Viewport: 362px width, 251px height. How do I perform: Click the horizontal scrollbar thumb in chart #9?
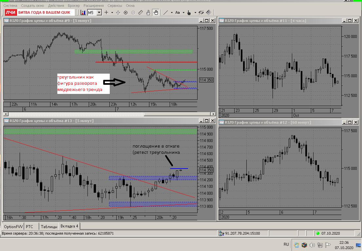[177, 114]
